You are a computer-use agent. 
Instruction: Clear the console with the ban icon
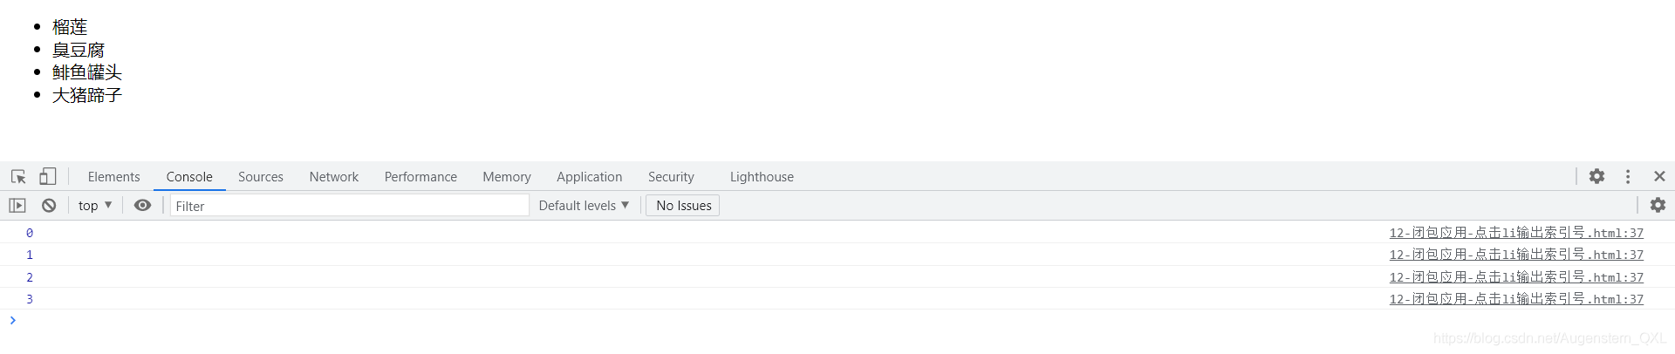coord(49,206)
